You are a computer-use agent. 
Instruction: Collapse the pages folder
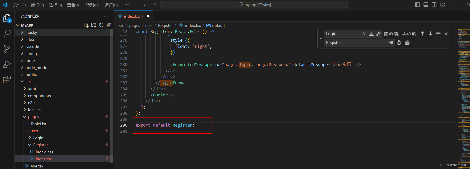pyautogui.click(x=25, y=117)
